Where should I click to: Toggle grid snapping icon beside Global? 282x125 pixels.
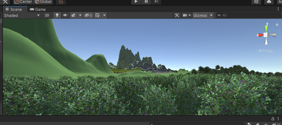[x=61, y=2]
